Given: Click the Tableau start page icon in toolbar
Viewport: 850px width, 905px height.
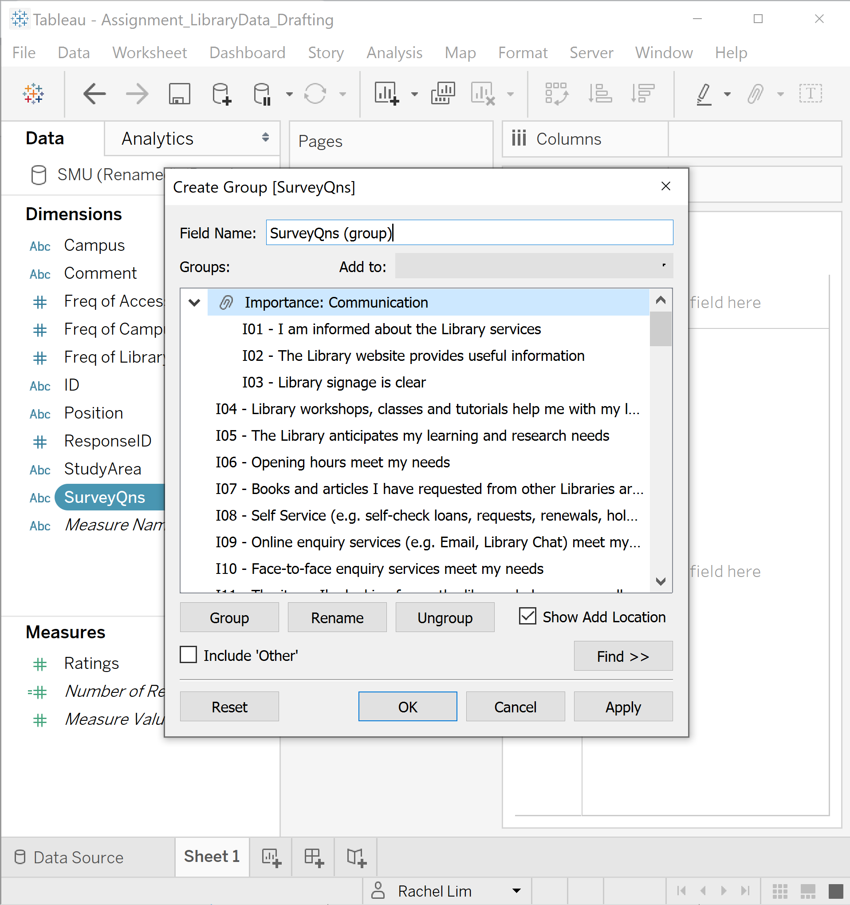Looking at the screenshot, I should coord(33,94).
